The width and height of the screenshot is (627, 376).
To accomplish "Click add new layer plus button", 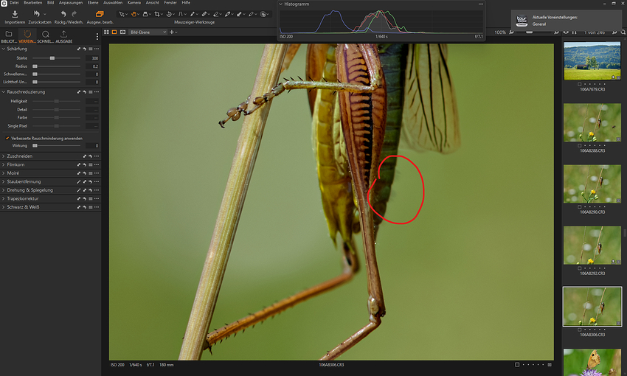I will click(172, 32).
